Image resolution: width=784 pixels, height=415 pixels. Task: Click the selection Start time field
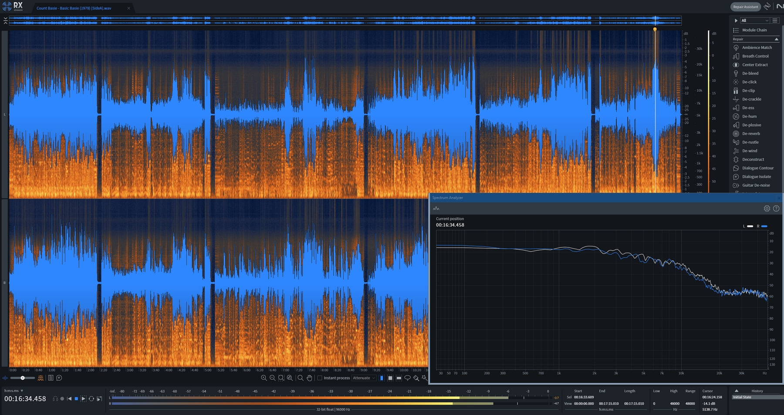584,397
